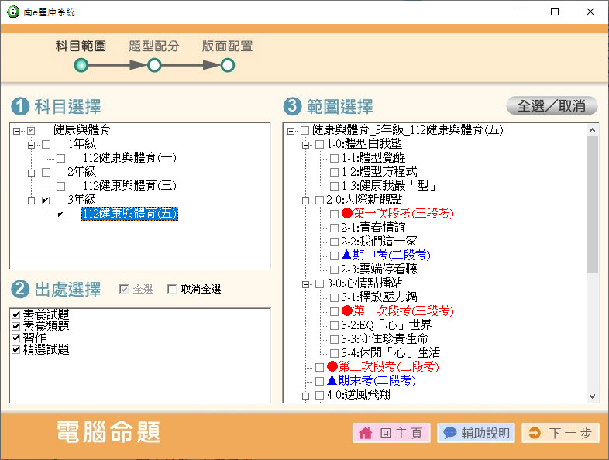
Task: Click the home icon on 回主頁
Action: 366,434
